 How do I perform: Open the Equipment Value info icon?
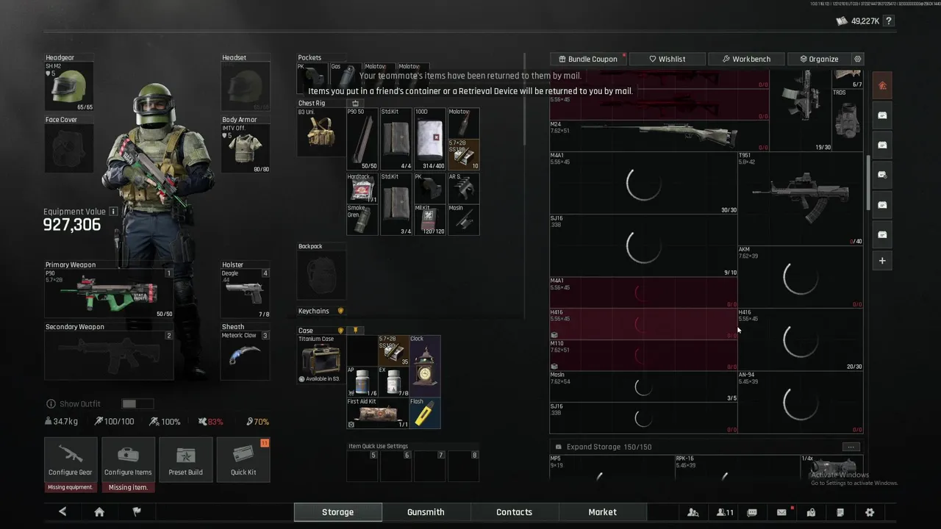pos(113,212)
